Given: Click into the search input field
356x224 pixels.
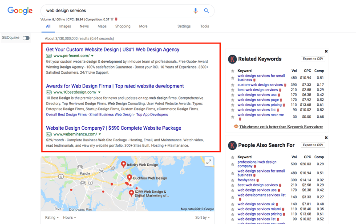Looking at the screenshot, I should (x=118, y=11).
